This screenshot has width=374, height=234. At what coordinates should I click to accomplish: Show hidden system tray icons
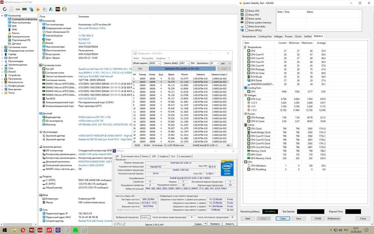point(331,230)
